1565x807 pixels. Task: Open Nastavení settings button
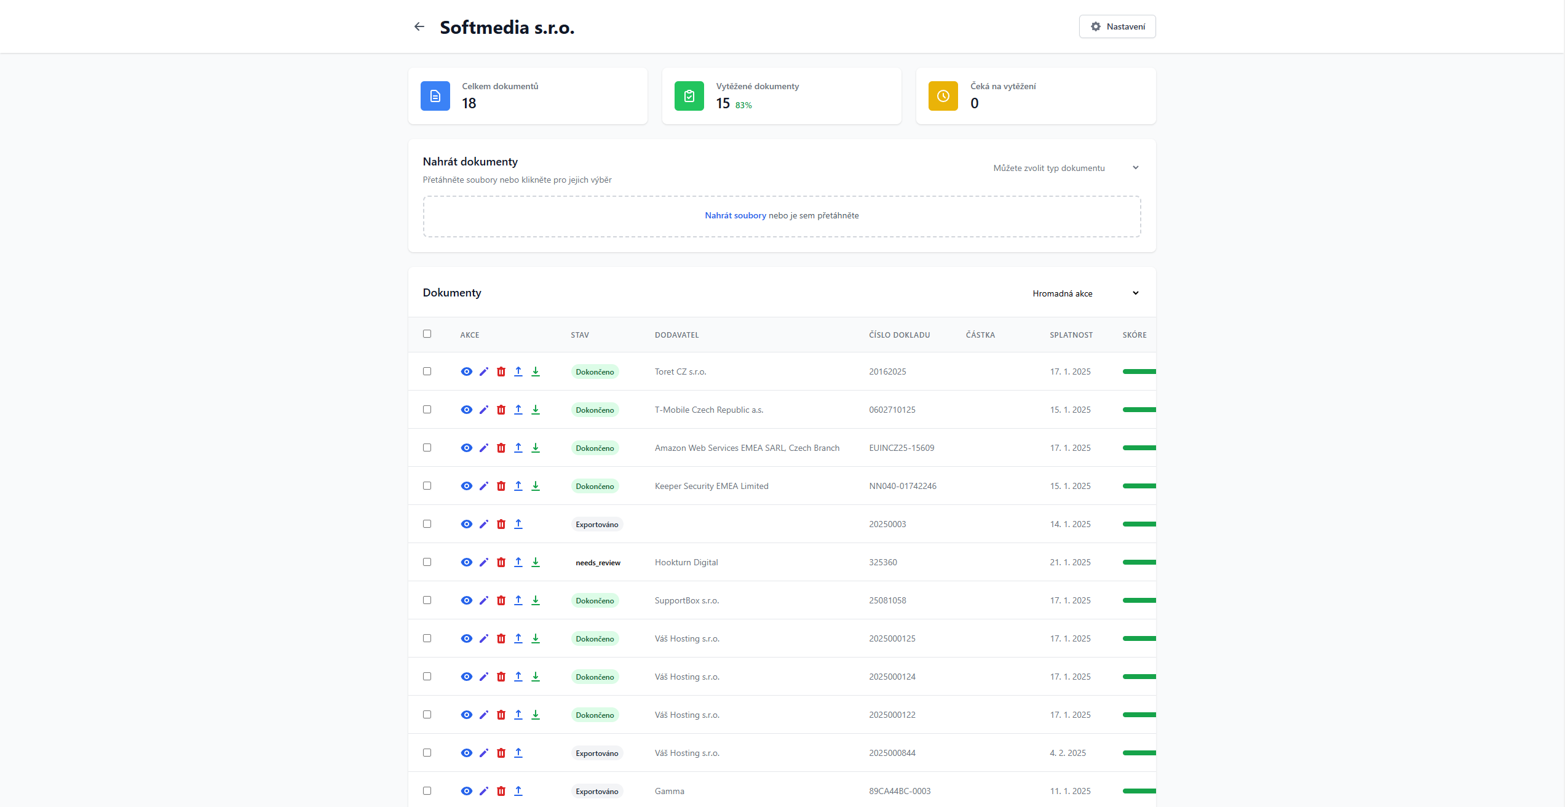(1117, 26)
